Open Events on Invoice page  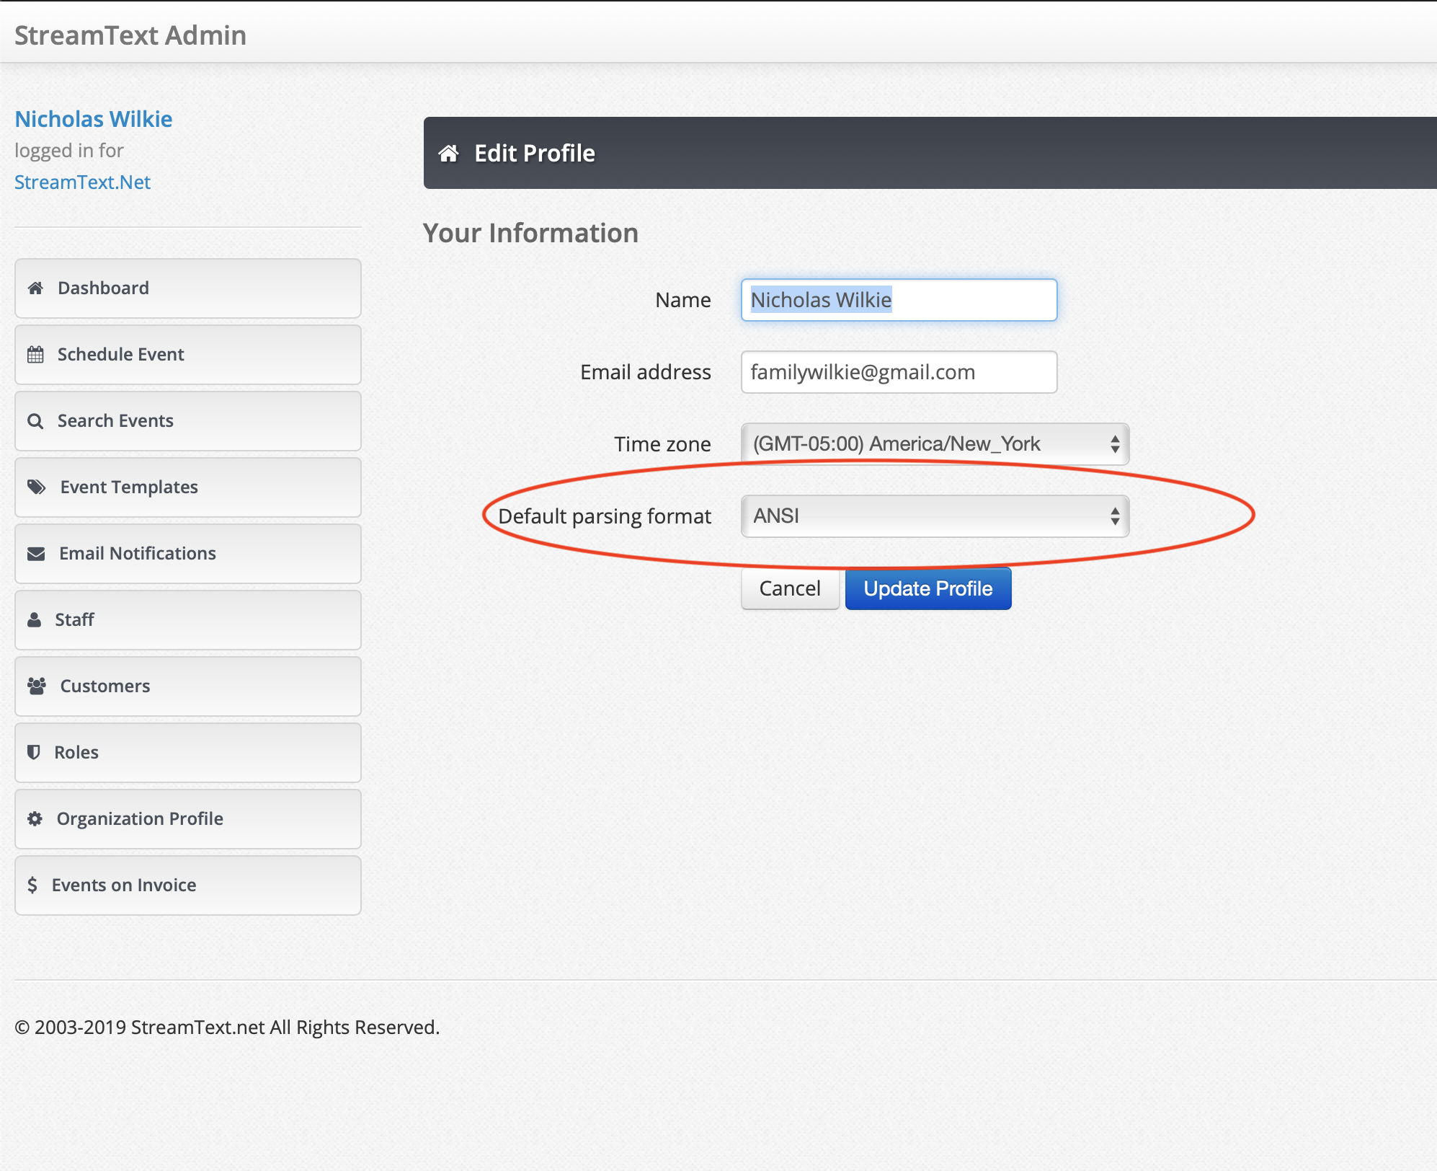(x=188, y=885)
